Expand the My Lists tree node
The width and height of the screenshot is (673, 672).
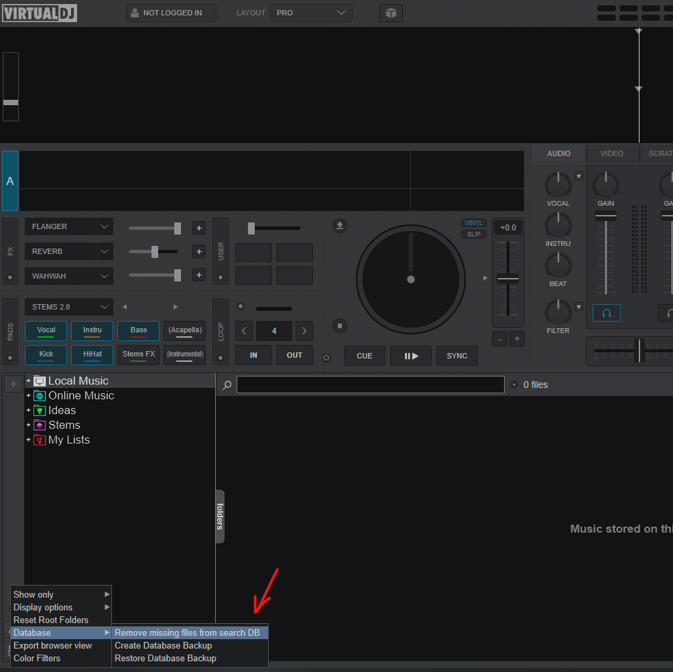(x=28, y=440)
